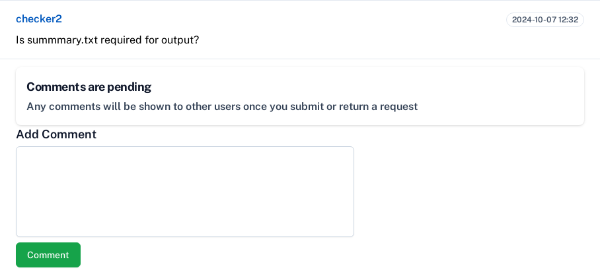Viewport: 600px width, 276px height.
Task: Click bottom-right corner of the comment textarea
Action: (x=348, y=231)
